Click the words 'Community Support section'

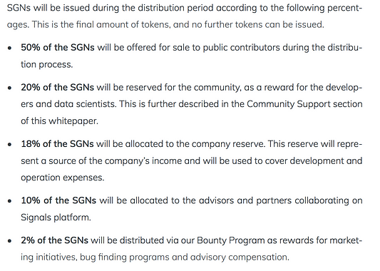[304, 104]
